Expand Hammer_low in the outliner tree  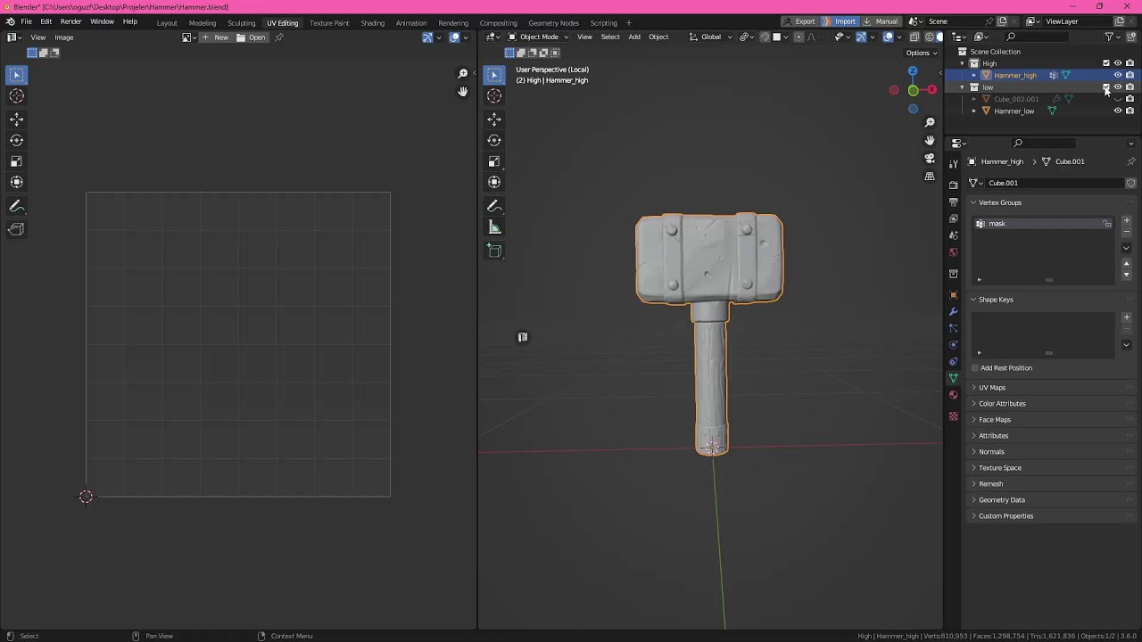coord(973,111)
